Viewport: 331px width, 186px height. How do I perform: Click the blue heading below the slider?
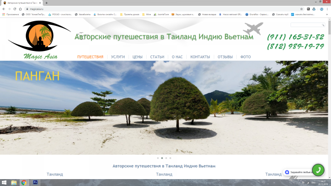click(164, 166)
